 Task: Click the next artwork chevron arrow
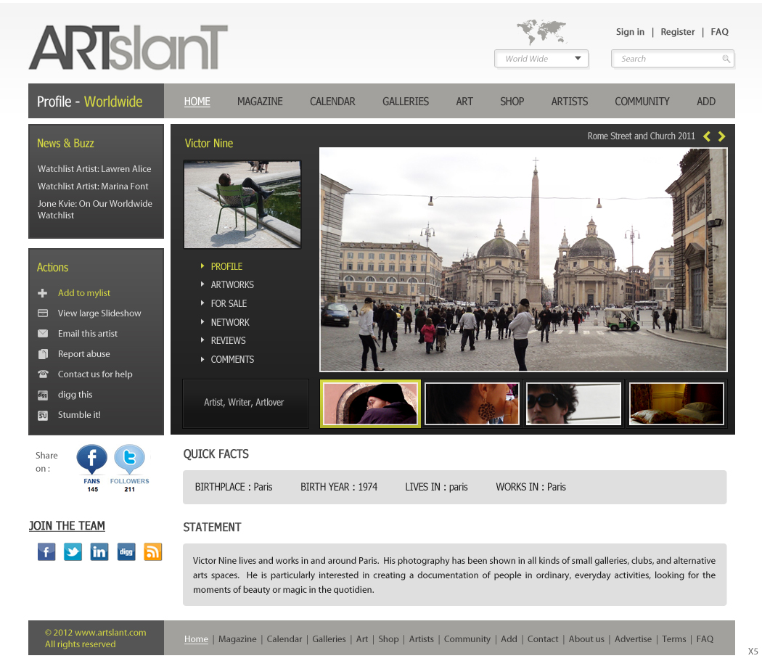(x=722, y=136)
